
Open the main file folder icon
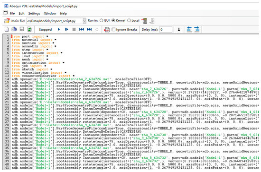(7, 21)
